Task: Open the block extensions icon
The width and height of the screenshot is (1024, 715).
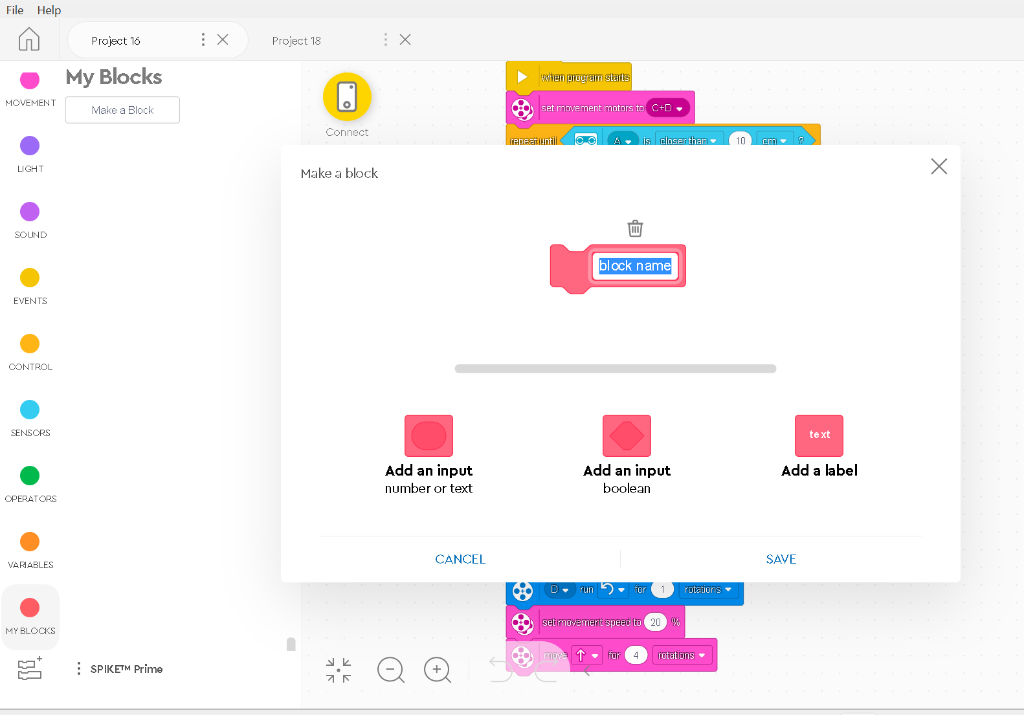Action: click(30, 668)
